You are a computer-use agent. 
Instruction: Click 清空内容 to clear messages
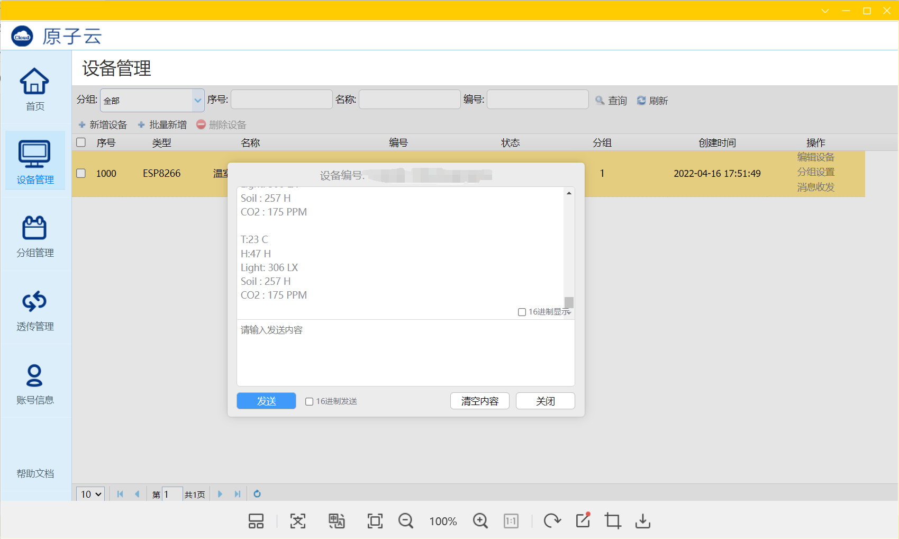(480, 401)
